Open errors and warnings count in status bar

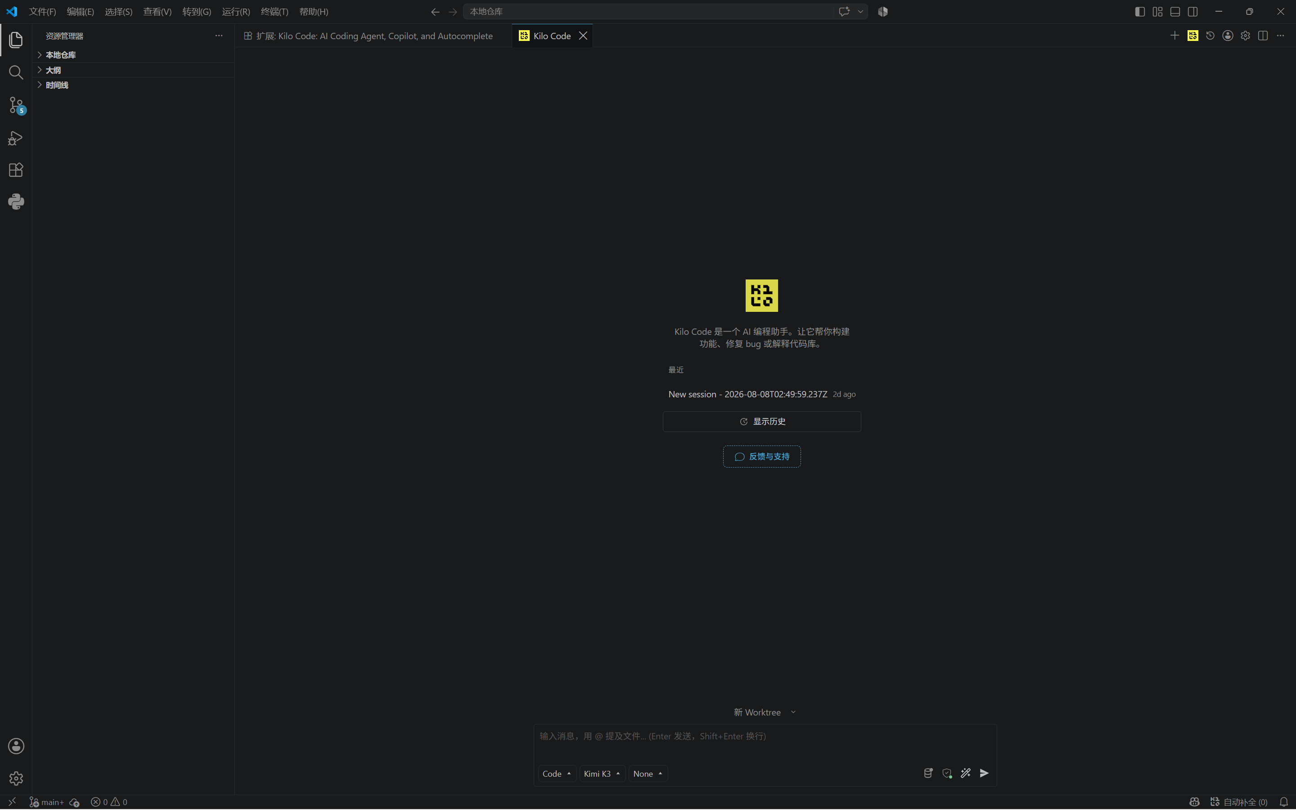[x=109, y=802]
